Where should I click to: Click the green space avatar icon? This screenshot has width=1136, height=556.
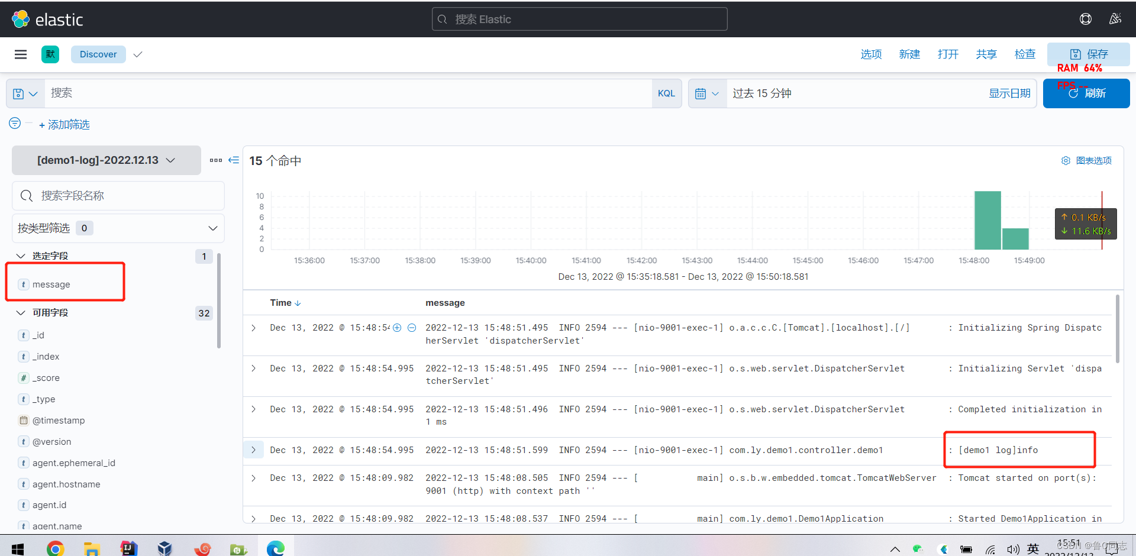(50, 54)
